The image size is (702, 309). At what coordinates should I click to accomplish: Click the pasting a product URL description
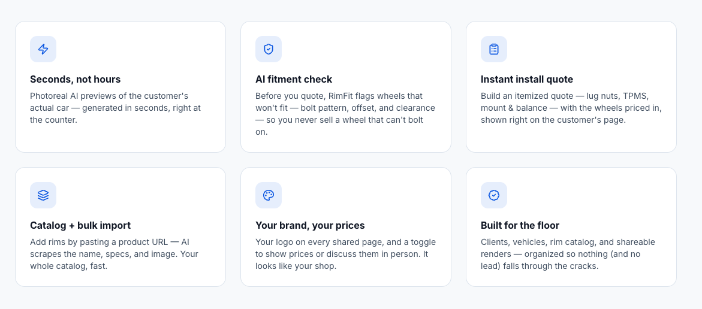pos(114,254)
